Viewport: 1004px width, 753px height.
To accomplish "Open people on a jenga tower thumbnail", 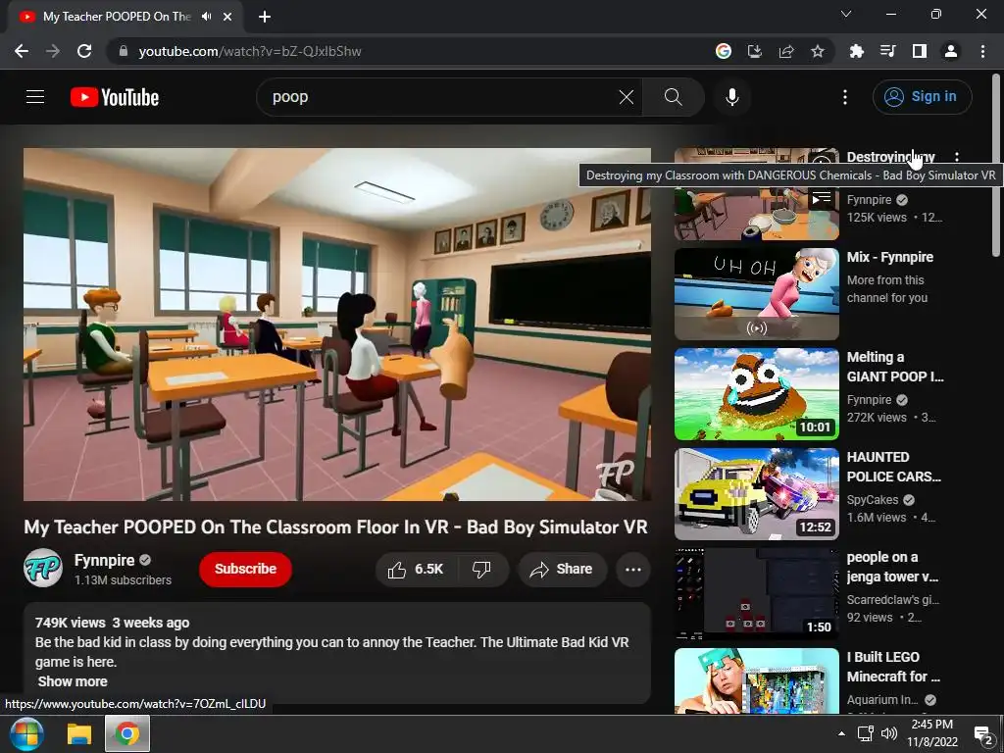I will tap(756, 593).
